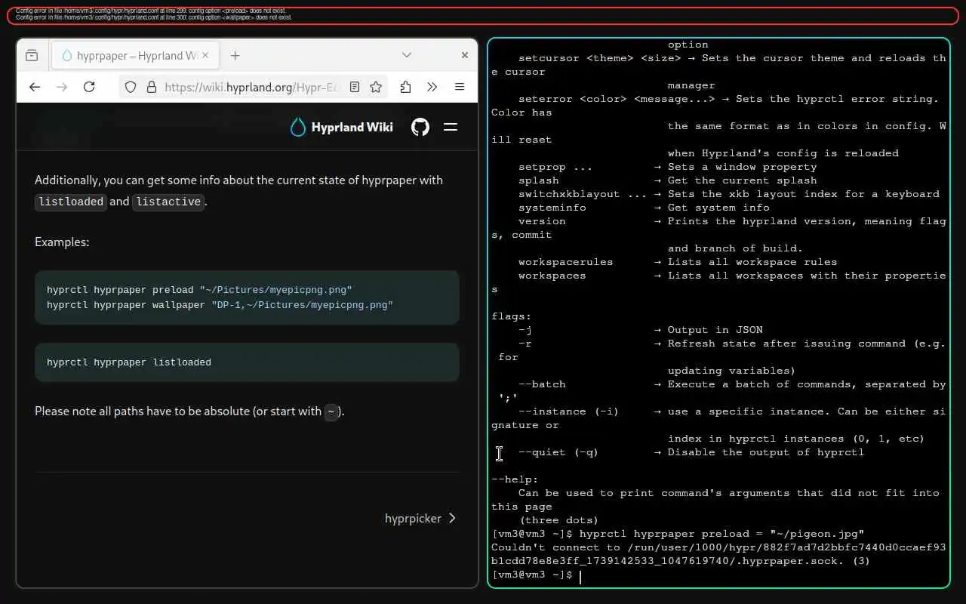Reload the current wiki page
The width and height of the screenshot is (966, 604).
tap(89, 87)
